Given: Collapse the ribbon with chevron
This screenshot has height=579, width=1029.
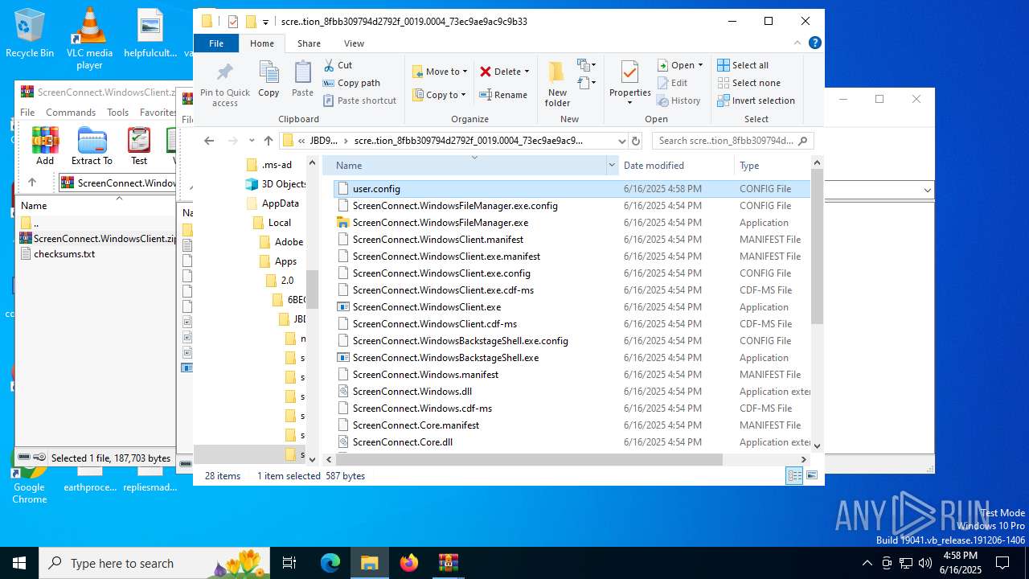Looking at the screenshot, I should click(x=797, y=43).
